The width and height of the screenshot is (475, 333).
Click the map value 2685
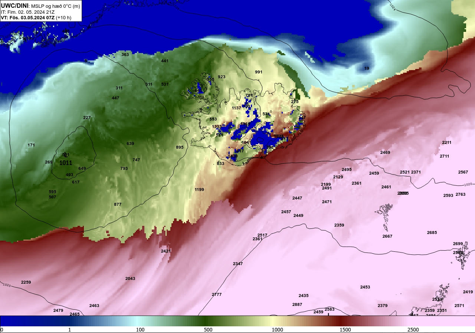[x=432, y=233]
